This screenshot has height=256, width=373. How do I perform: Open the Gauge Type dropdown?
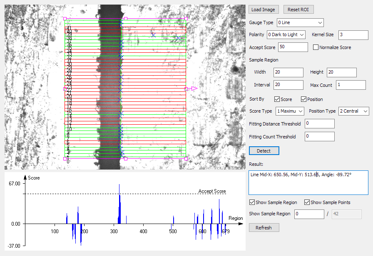click(x=300, y=22)
